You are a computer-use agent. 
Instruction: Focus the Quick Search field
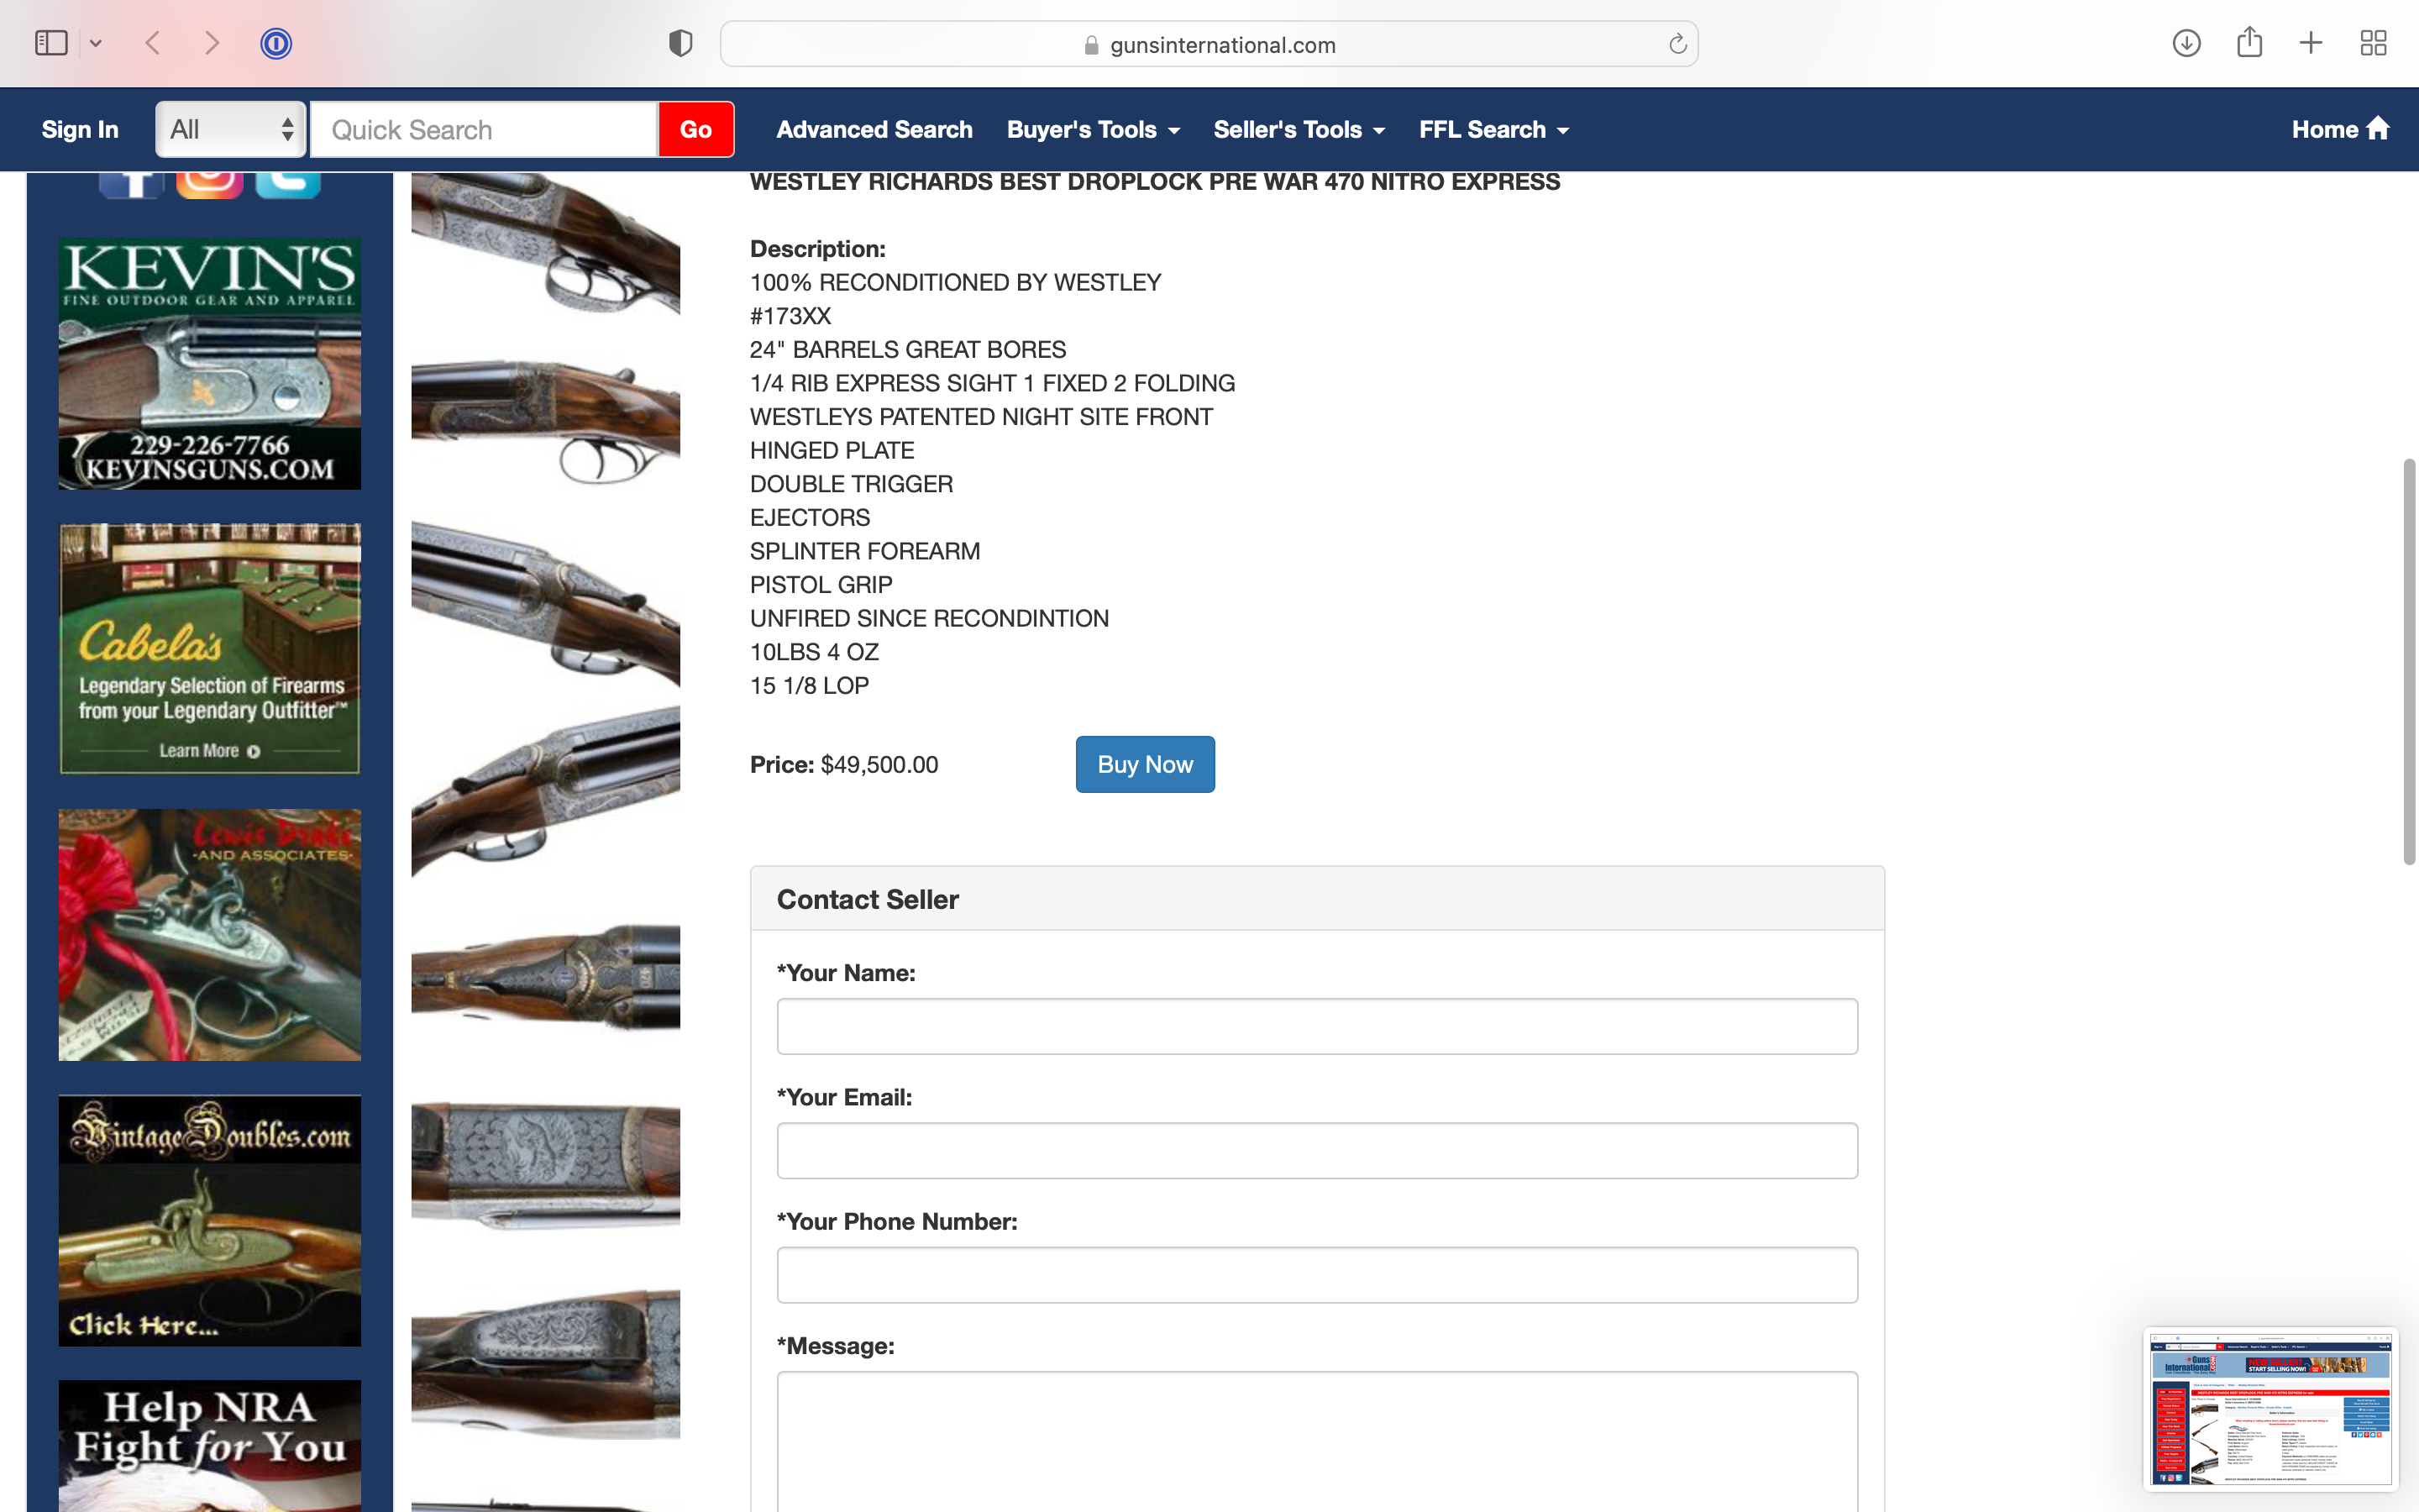tap(484, 129)
